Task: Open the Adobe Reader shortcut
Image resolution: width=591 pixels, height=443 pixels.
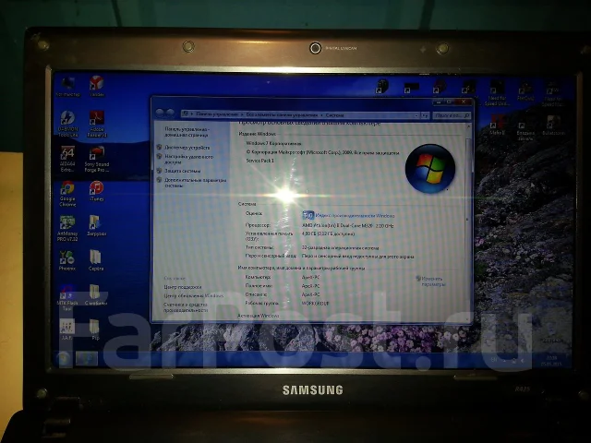Action: click(97, 124)
